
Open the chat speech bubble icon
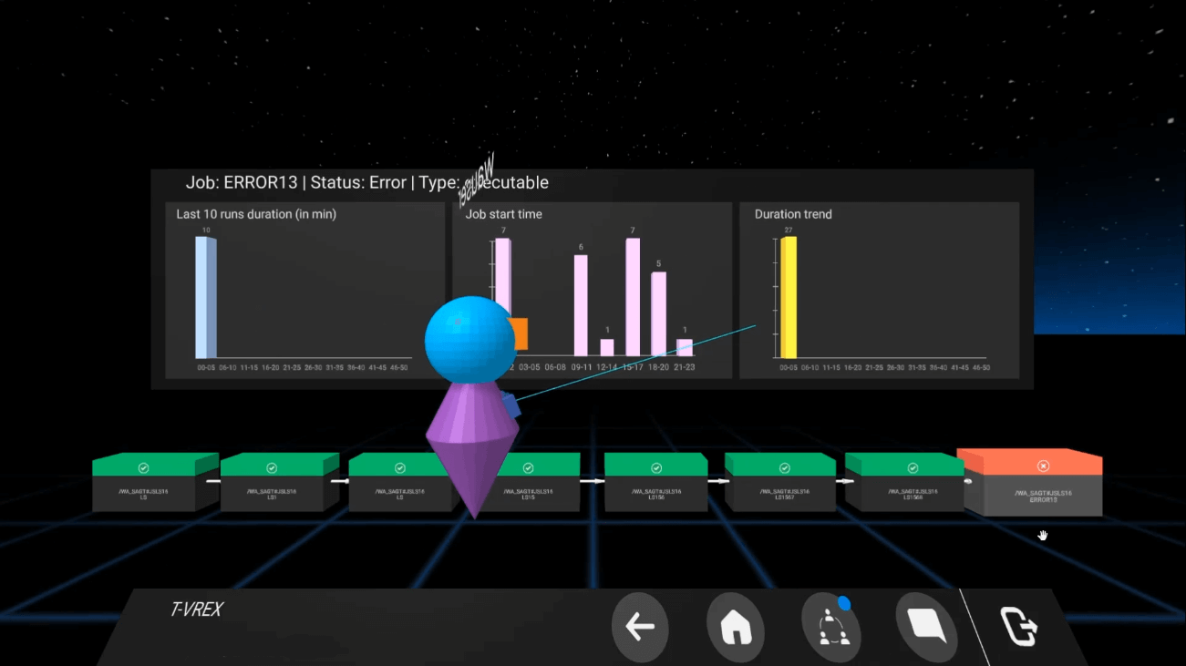coord(925,627)
